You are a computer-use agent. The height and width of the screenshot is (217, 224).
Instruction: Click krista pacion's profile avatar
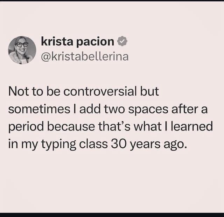[x=22, y=50]
